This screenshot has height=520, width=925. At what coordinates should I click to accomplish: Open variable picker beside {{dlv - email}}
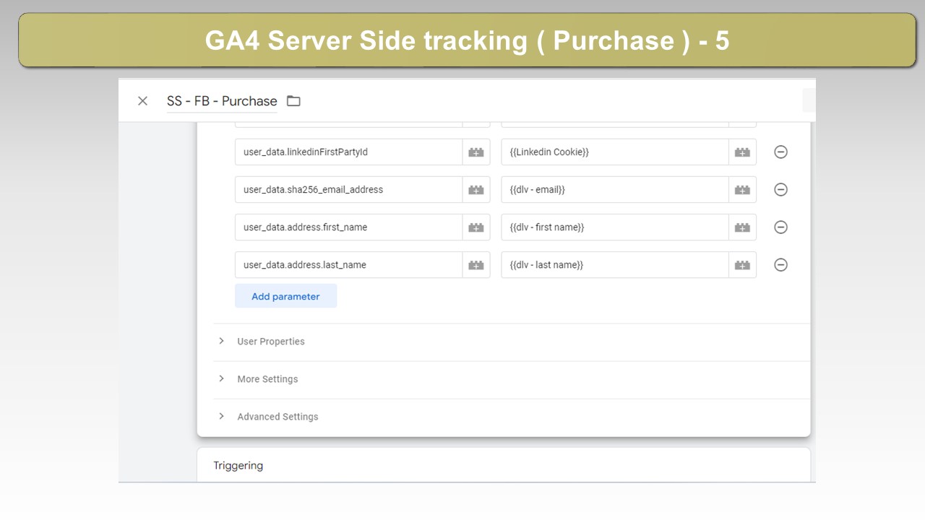(x=742, y=190)
